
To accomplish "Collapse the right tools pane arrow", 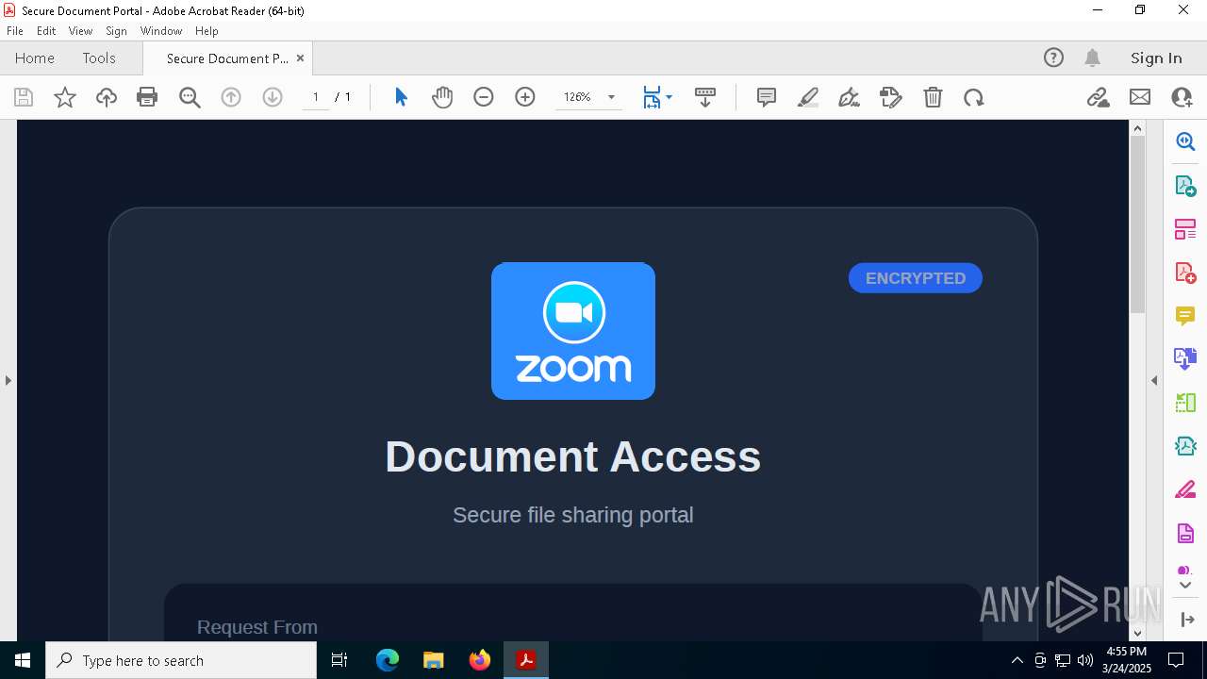I will point(1154,380).
